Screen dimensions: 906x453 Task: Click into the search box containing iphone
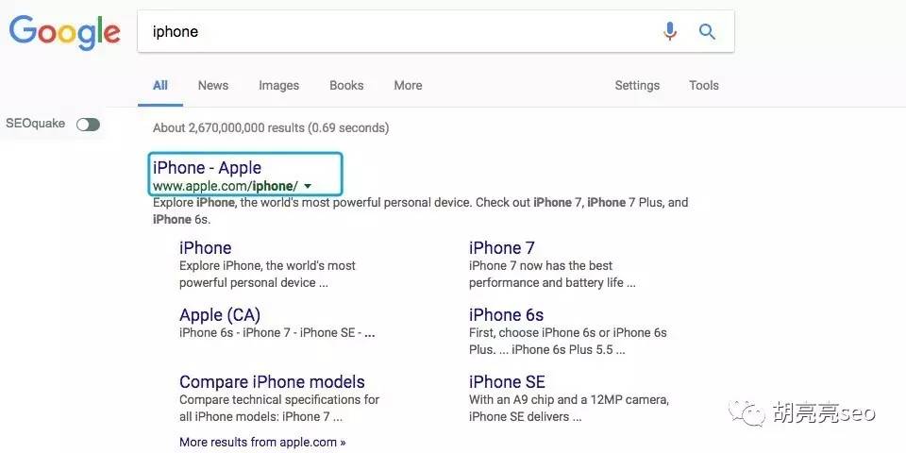tap(398, 31)
